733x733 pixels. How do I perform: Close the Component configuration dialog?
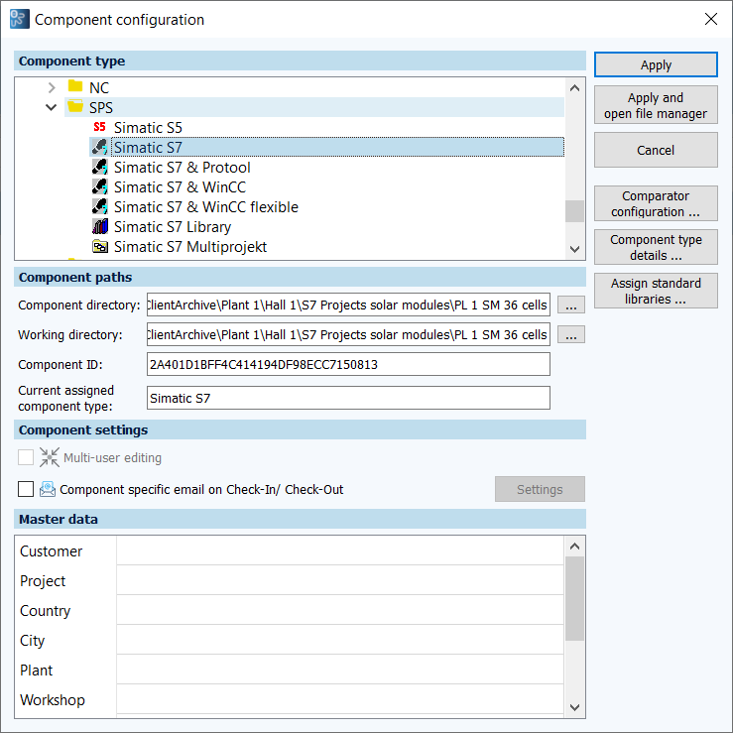click(710, 19)
